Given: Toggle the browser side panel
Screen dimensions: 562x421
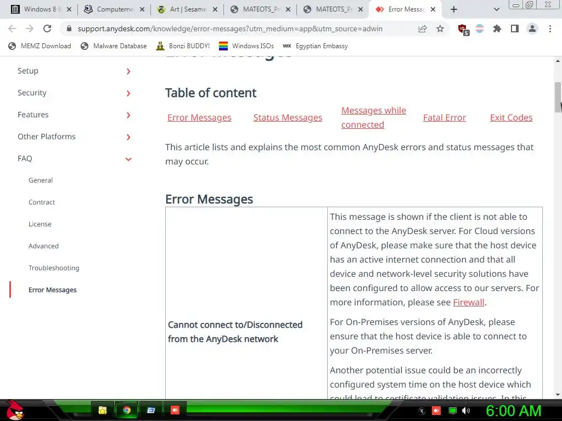Looking at the screenshot, I should (515, 29).
